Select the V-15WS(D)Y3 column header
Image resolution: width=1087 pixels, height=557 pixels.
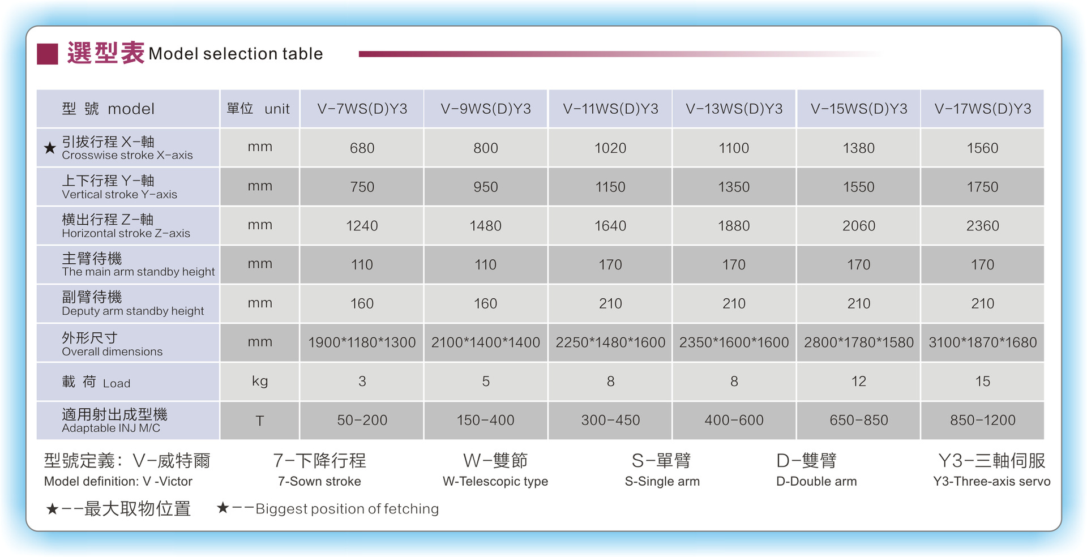(x=859, y=109)
